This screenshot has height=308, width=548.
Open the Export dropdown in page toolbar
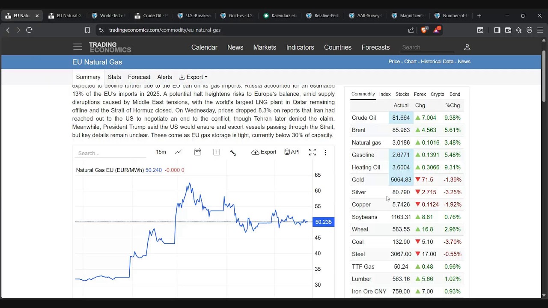click(193, 77)
